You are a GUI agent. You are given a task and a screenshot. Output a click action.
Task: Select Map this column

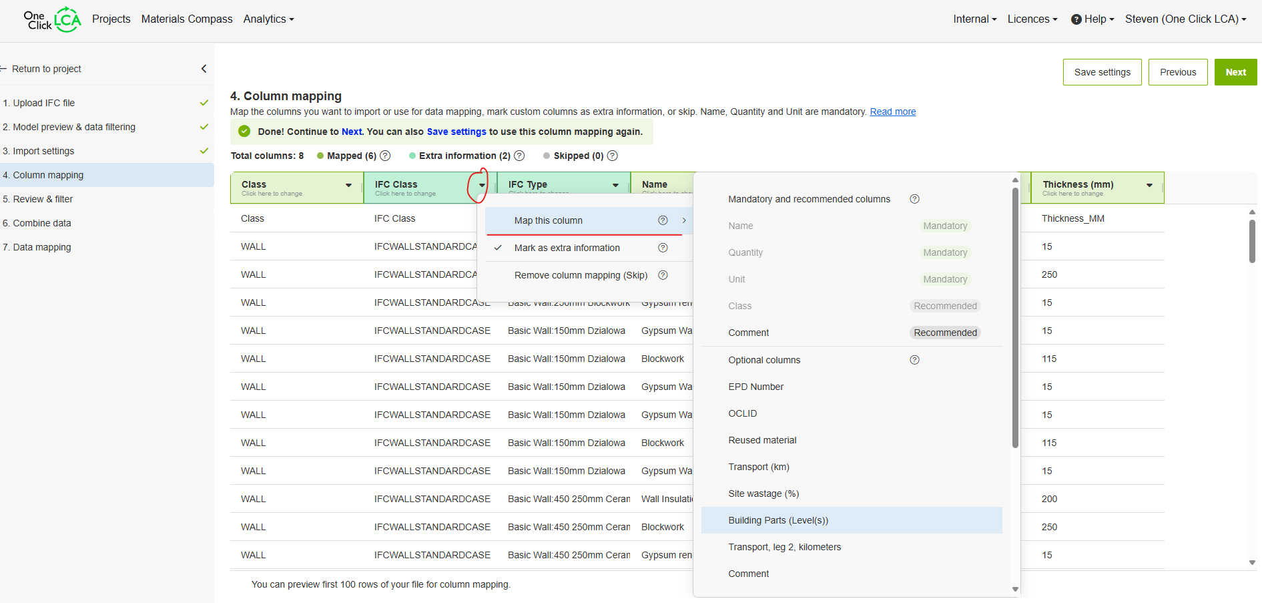pos(587,220)
